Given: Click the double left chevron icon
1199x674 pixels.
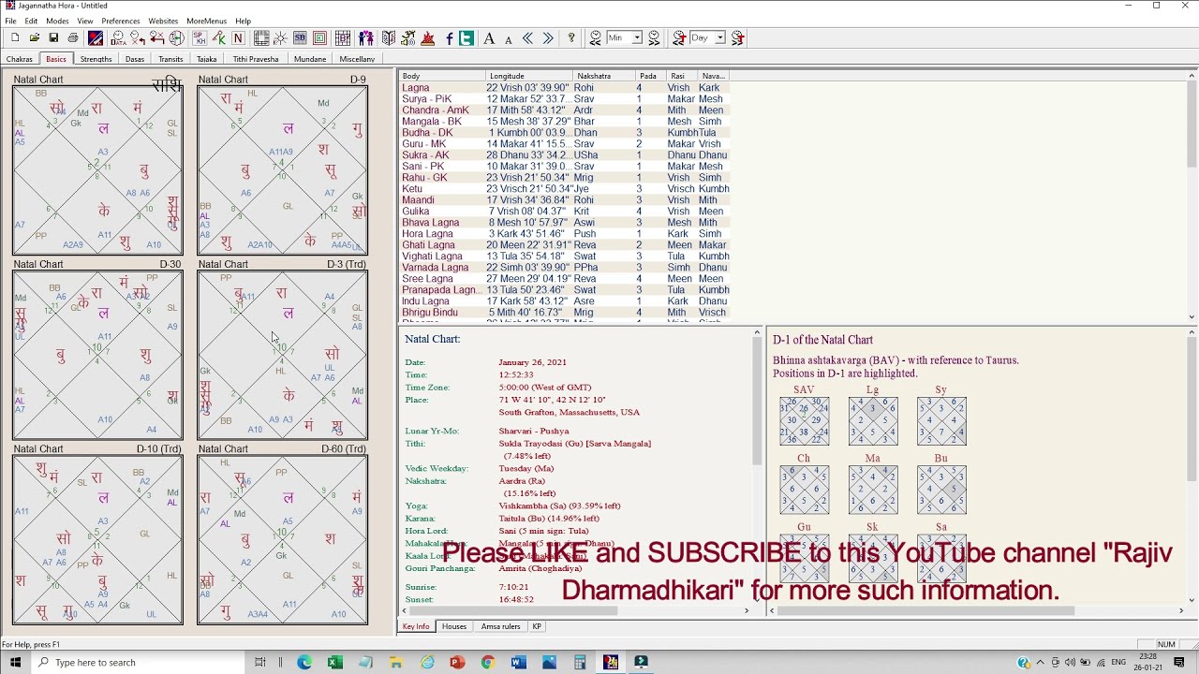Looking at the screenshot, I should tap(527, 38).
